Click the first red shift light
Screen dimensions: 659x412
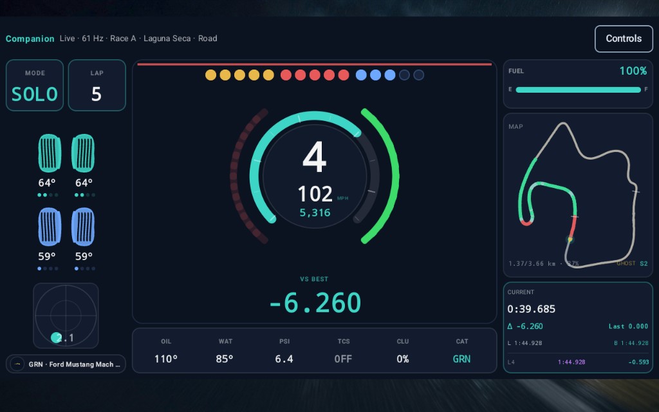(286, 75)
